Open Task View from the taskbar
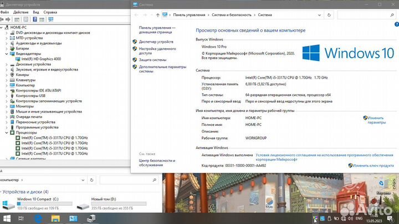The image size is (399, 224). [x=21, y=218]
